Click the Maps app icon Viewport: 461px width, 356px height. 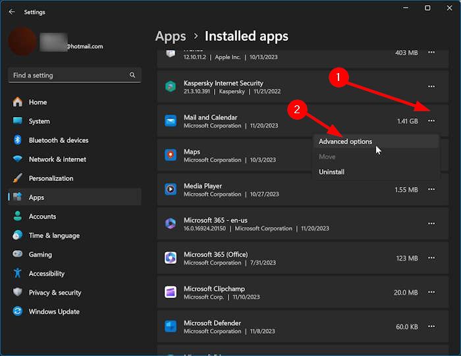[x=171, y=155]
